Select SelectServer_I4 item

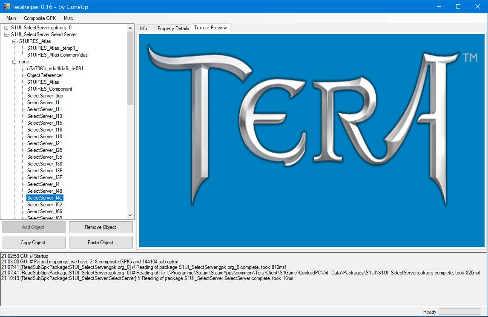[x=43, y=185]
